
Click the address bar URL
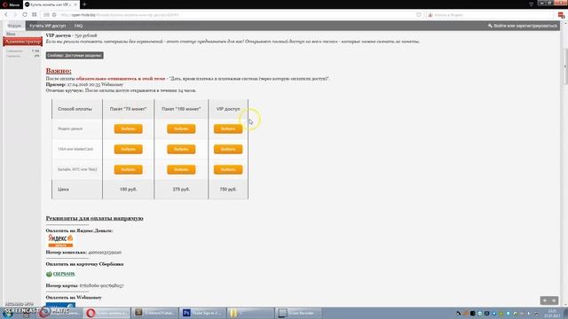(120, 15)
